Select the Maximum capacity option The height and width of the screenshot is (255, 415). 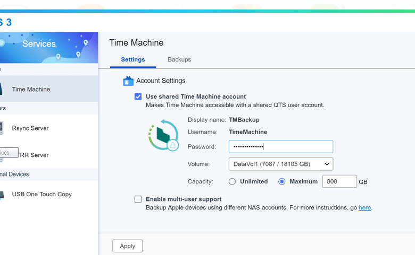click(x=282, y=181)
